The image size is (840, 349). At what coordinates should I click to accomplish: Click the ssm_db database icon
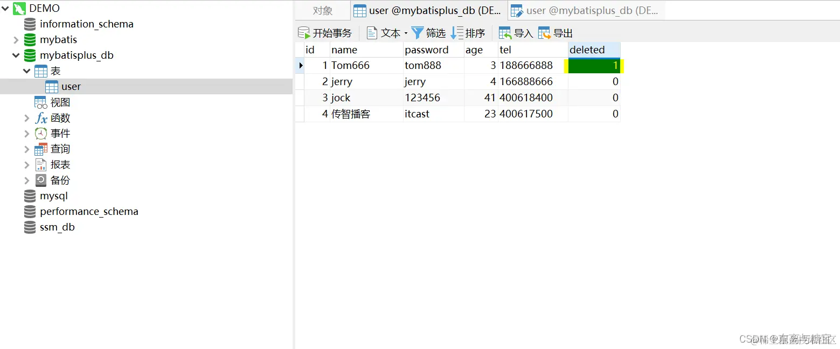pyautogui.click(x=30, y=227)
